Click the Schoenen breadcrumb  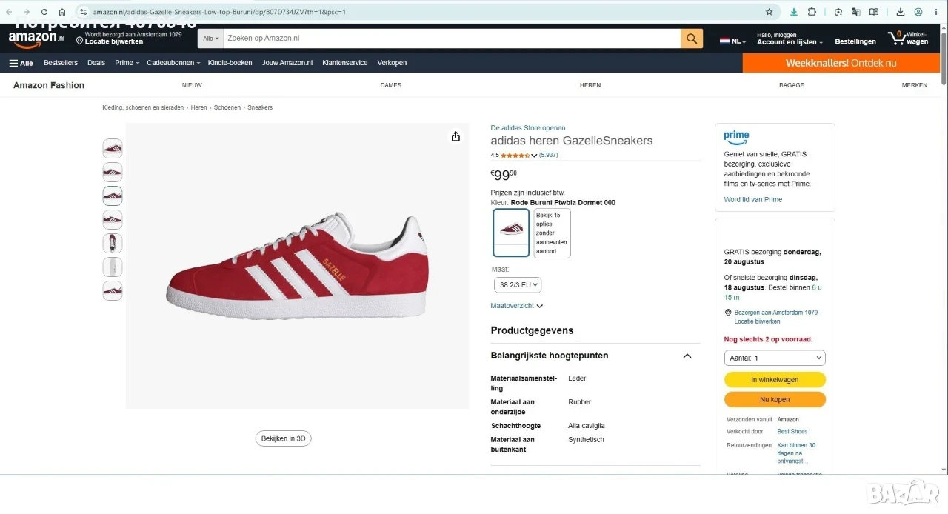pos(227,107)
